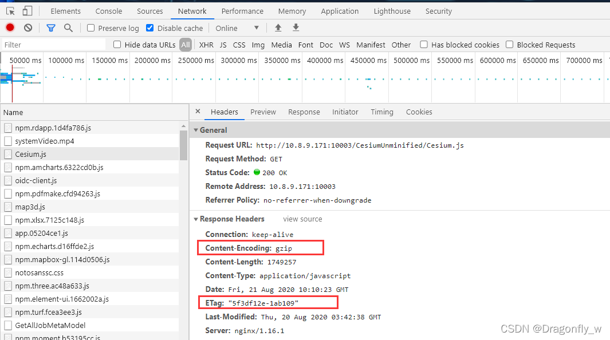Image resolution: width=610 pixels, height=340 pixels.
Task: Click view source for response headers
Action: [302, 219]
